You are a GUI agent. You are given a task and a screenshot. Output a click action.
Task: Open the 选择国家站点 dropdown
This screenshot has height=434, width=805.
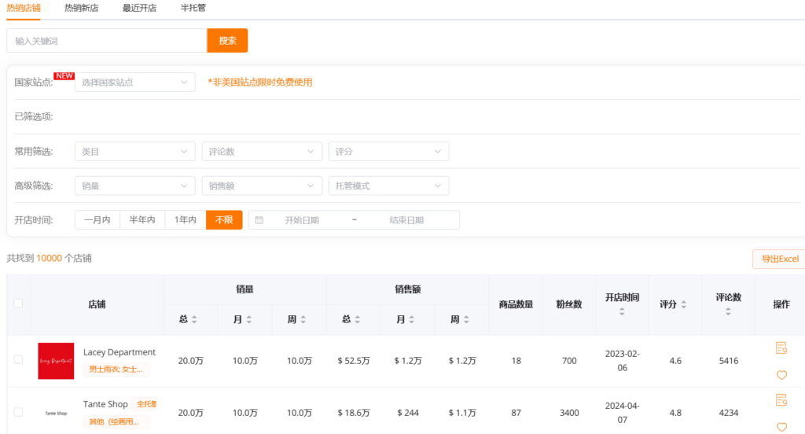(x=134, y=83)
